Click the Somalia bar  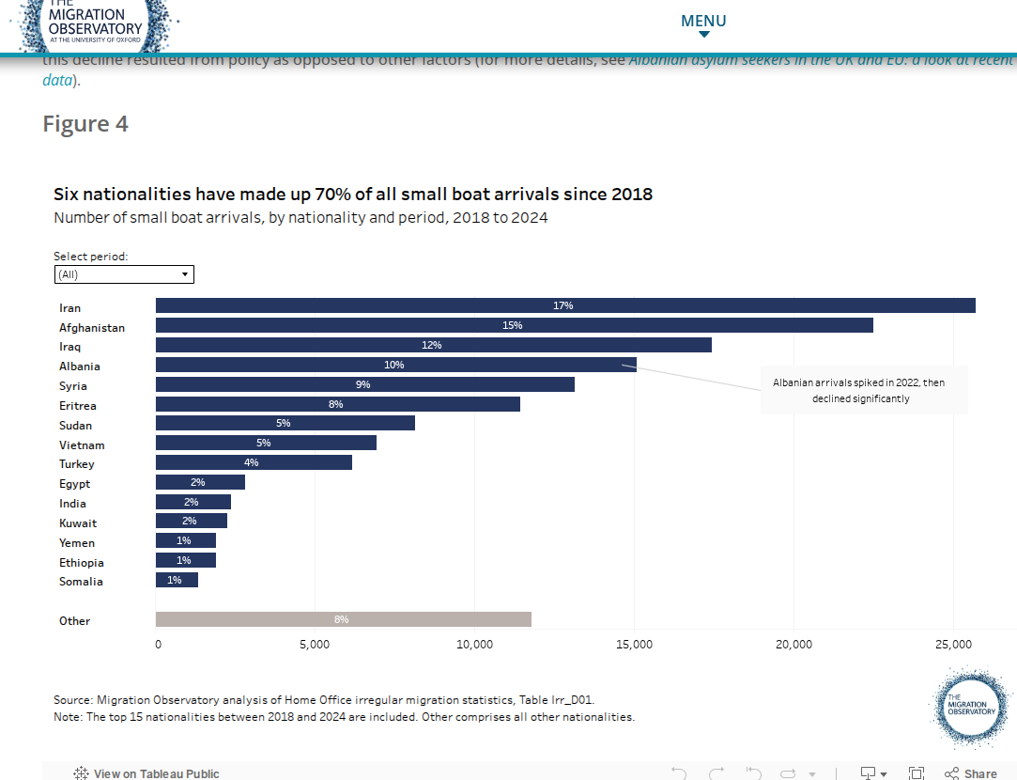coord(177,580)
